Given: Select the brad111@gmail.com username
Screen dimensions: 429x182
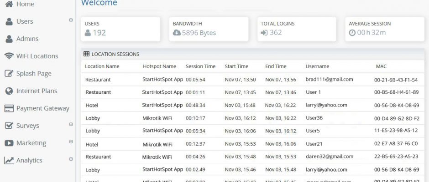Looking at the screenshot, I should [x=329, y=80].
